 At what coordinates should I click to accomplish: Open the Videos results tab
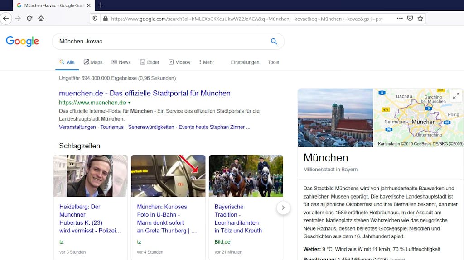point(179,62)
